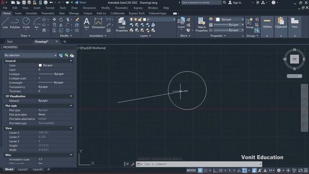Click the Erase tool icon
This screenshot has width=309, height=174.
77,19
